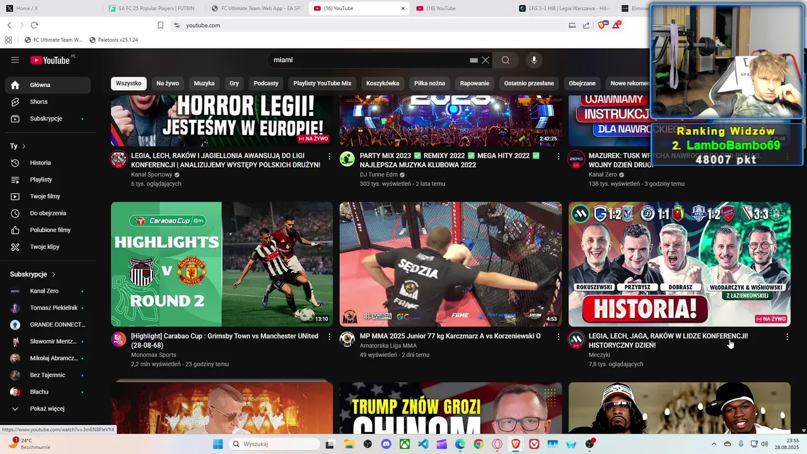Select the Wszystko filter chip
Screen dimensions: 807x454
pos(129,83)
